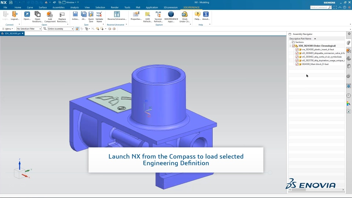
Task: Open the History clock tab in resource bar
Action: (348, 96)
